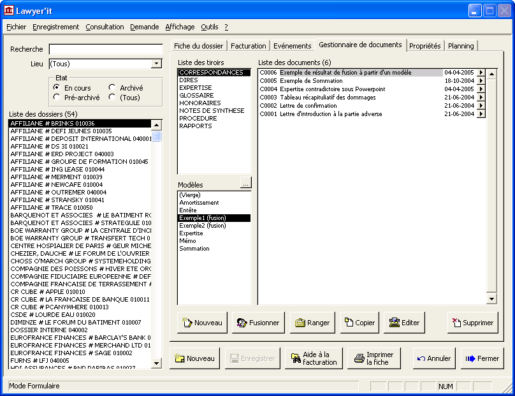Click the Modèles ellipsis browse button
Viewport: 515px width, 396px height.
point(245,184)
